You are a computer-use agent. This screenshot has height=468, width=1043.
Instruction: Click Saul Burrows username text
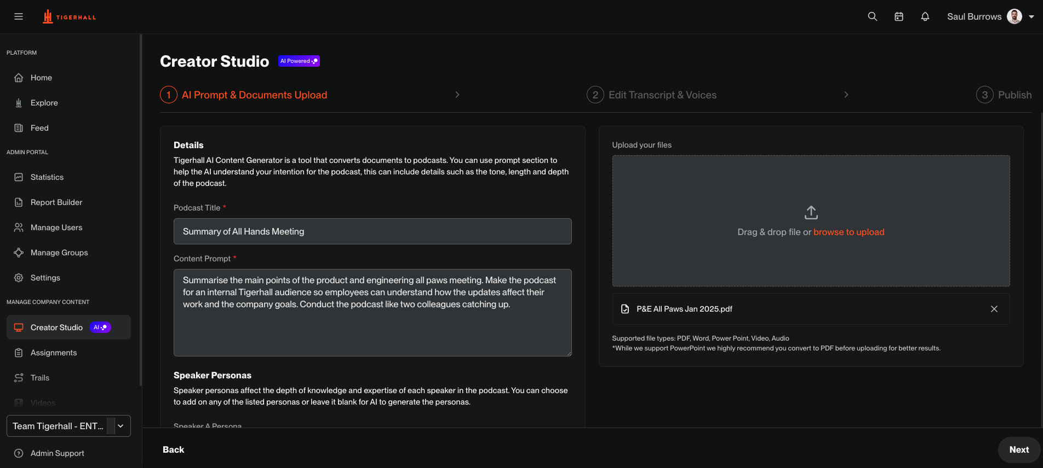(x=975, y=16)
